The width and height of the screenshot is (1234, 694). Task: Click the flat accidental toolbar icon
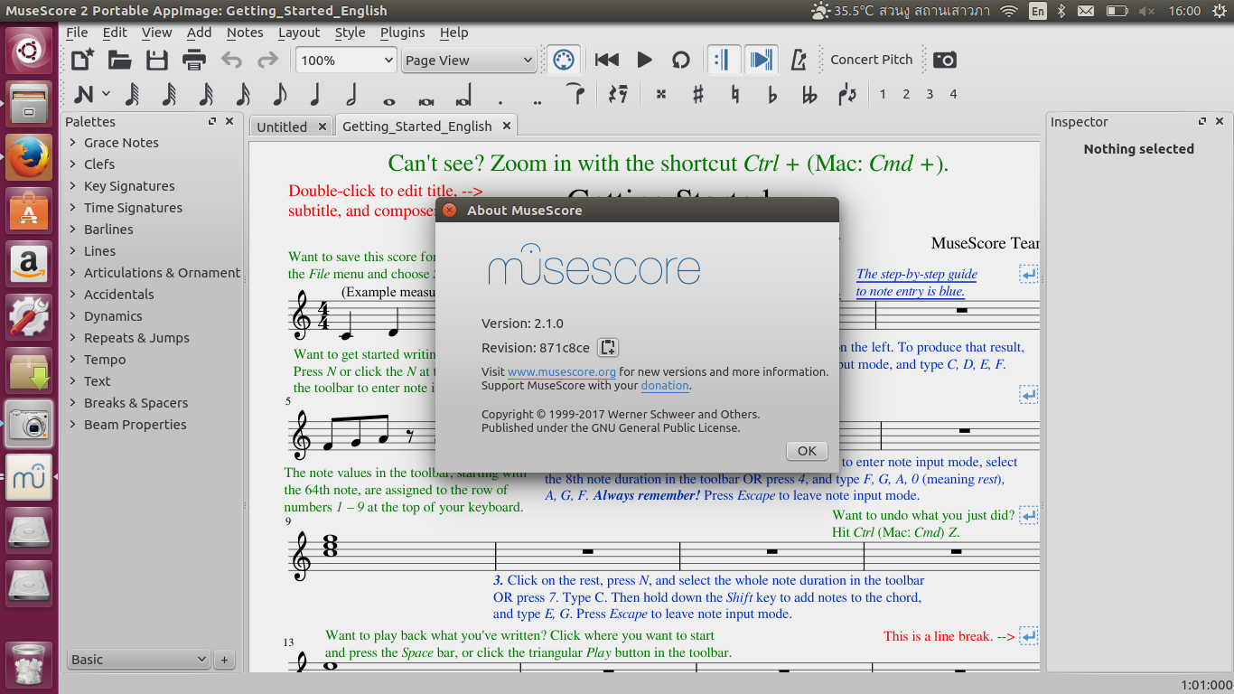tap(771, 93)
